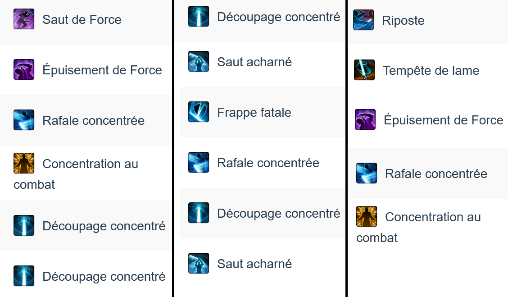Select Concentration au combat icon in right column
508x297 pixels.
[x=367, y=216]
